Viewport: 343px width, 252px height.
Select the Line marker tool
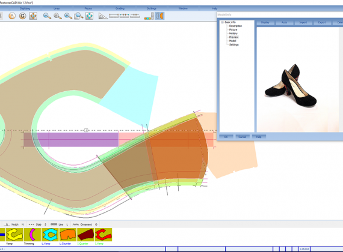tap(59, 224)
